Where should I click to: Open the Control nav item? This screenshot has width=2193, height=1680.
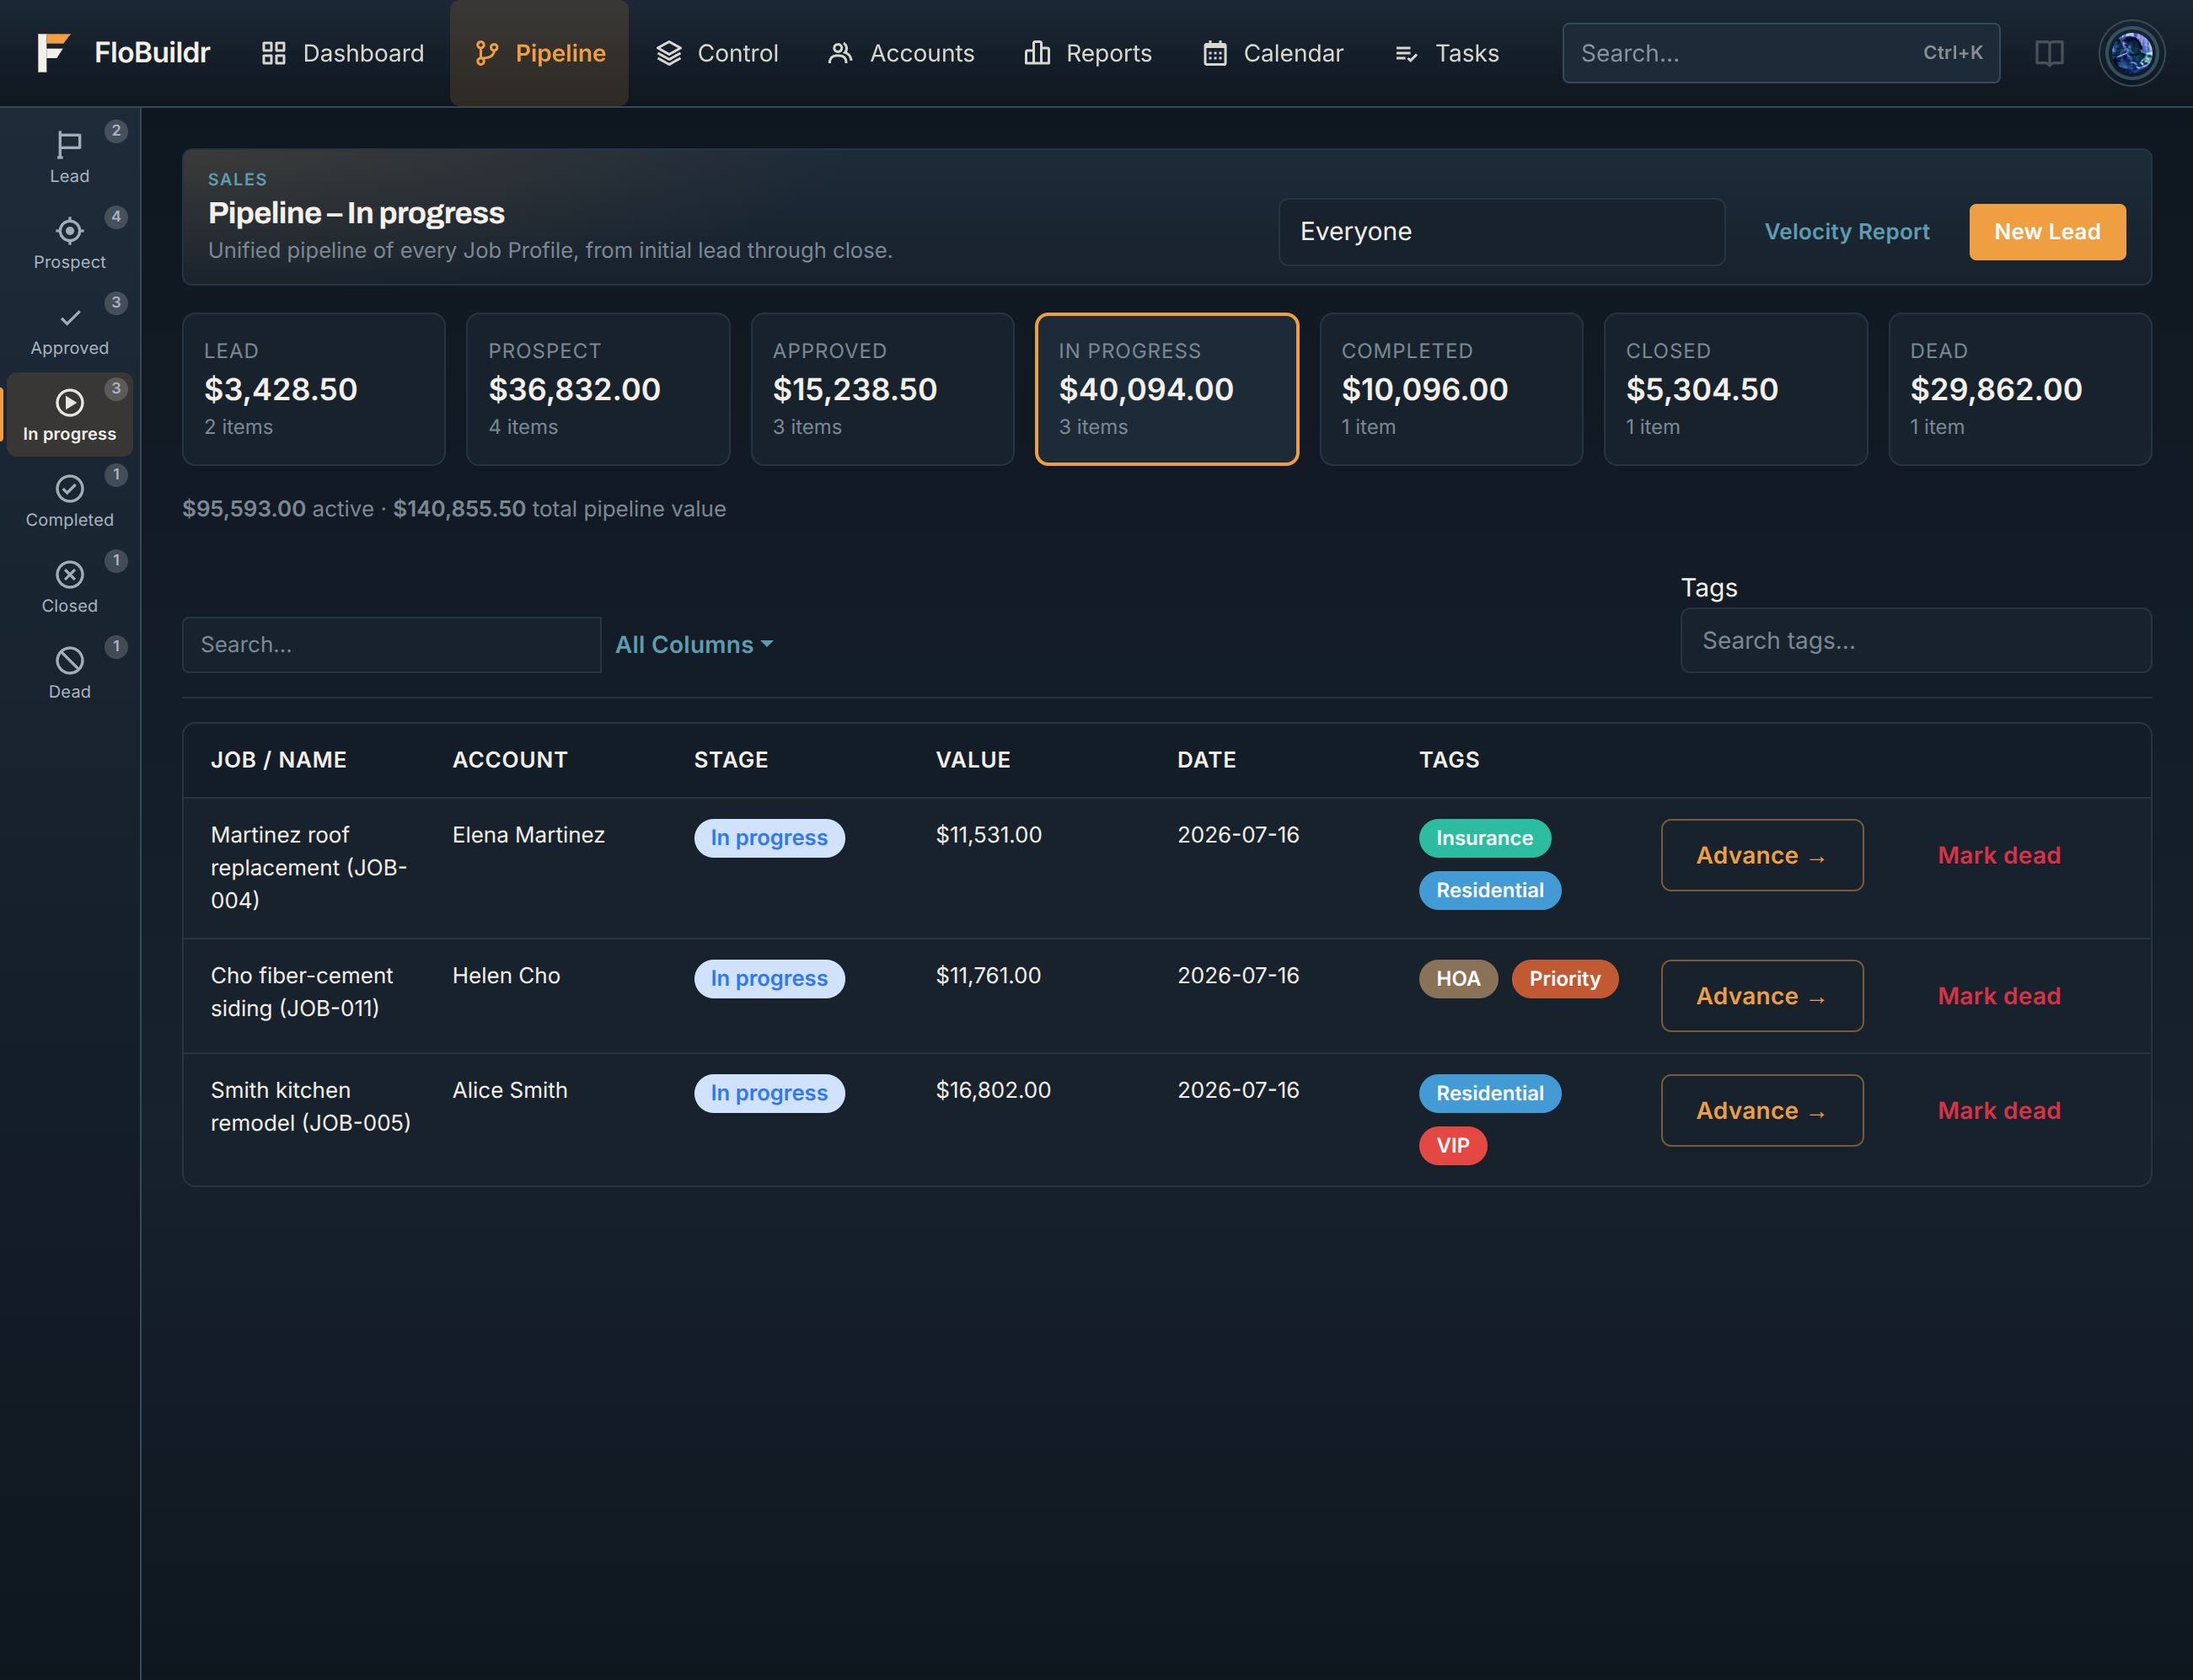(x=716, y=53)
